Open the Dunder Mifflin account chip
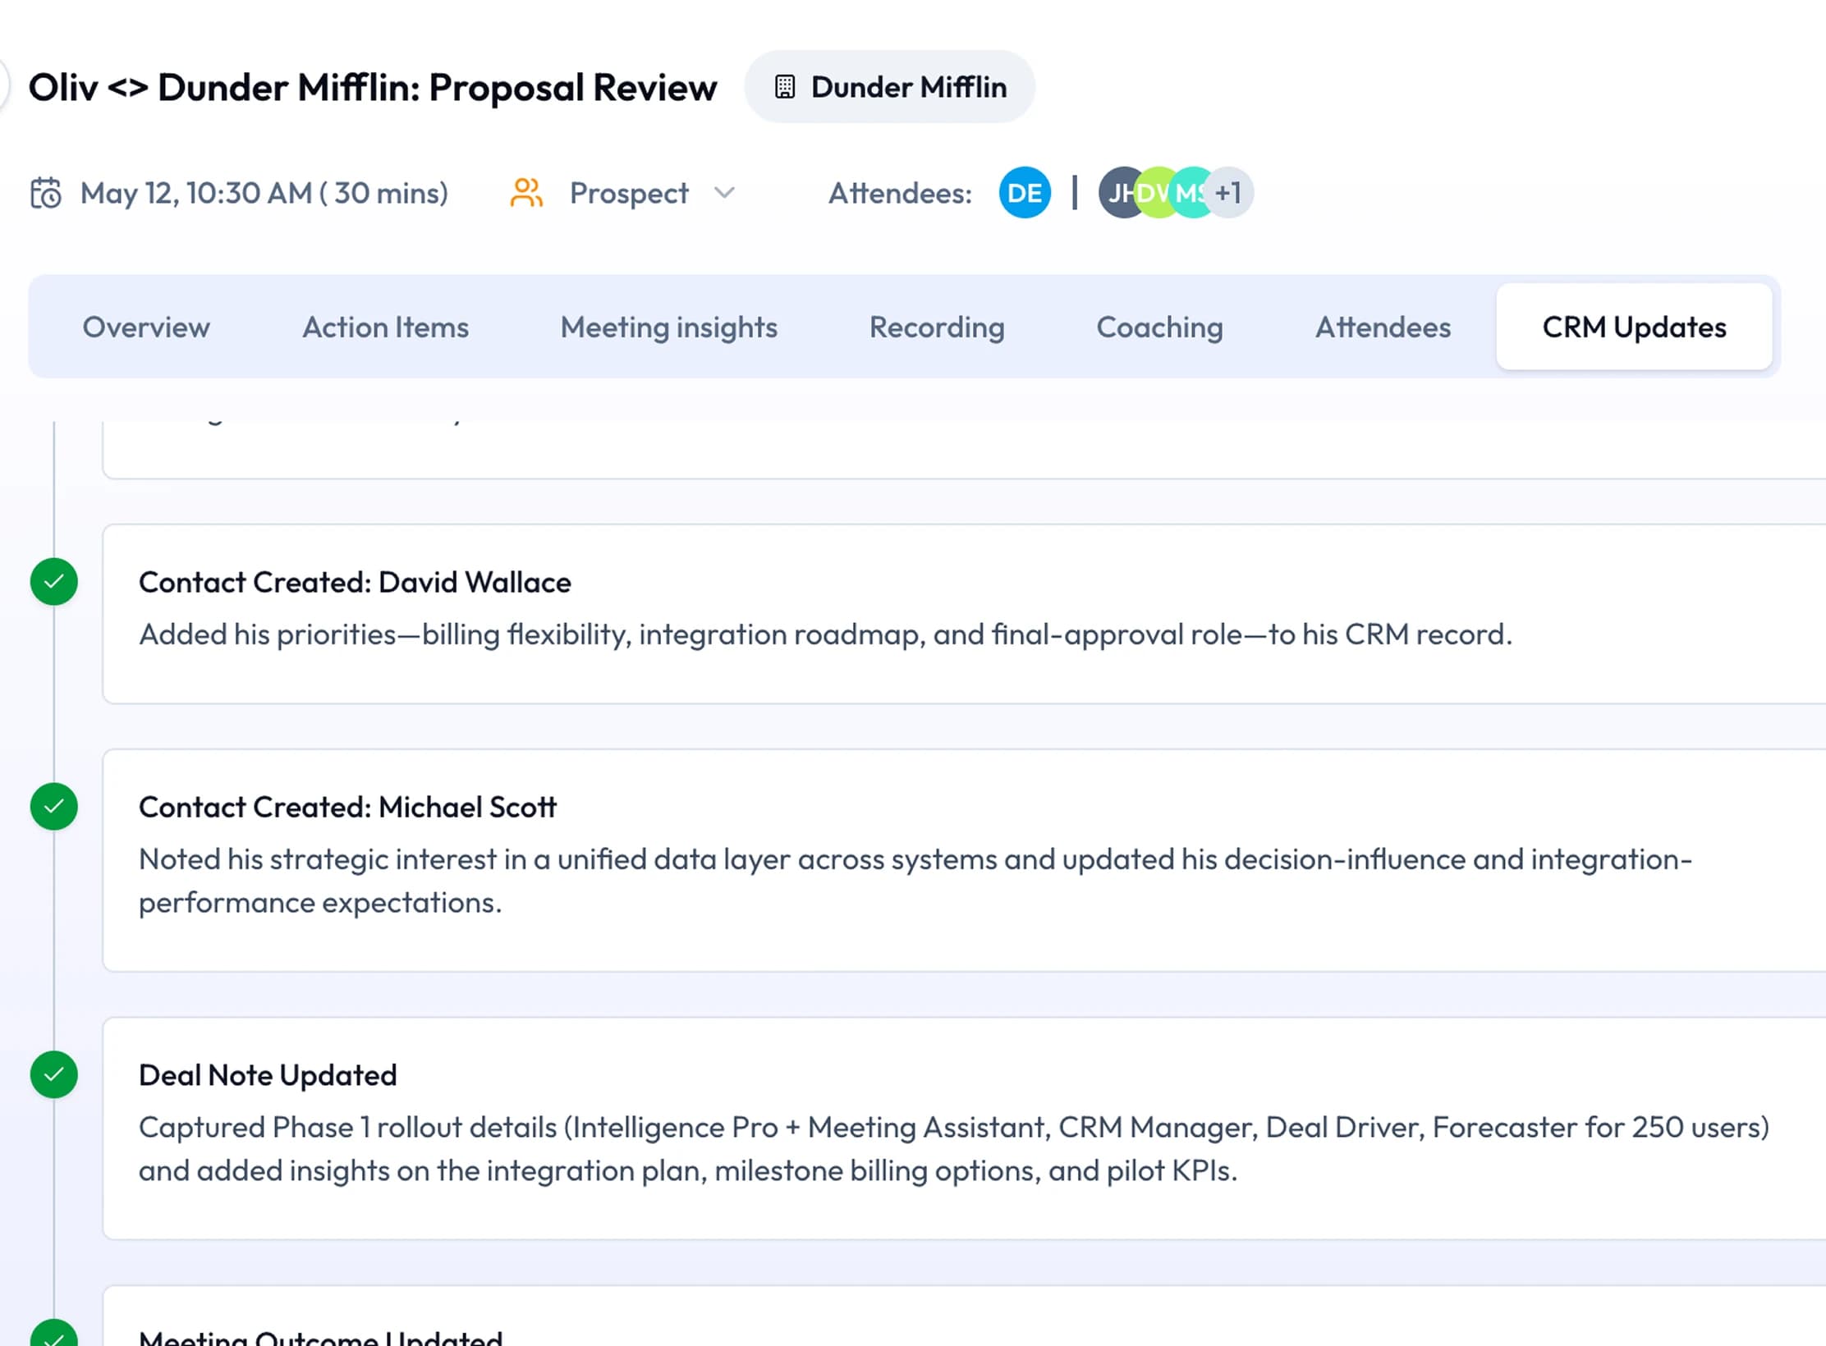 click(889, 87)
